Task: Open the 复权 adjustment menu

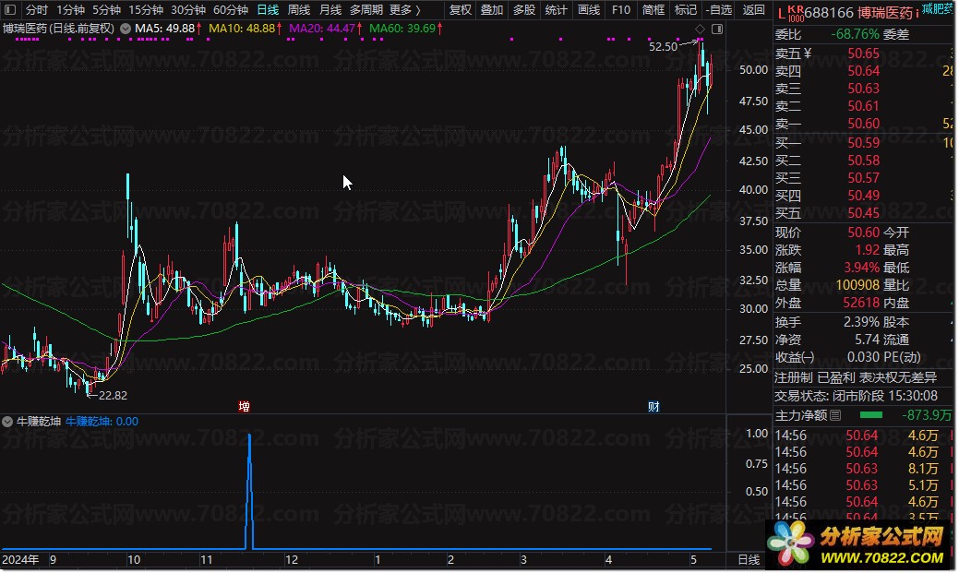Action: point(460,10)
